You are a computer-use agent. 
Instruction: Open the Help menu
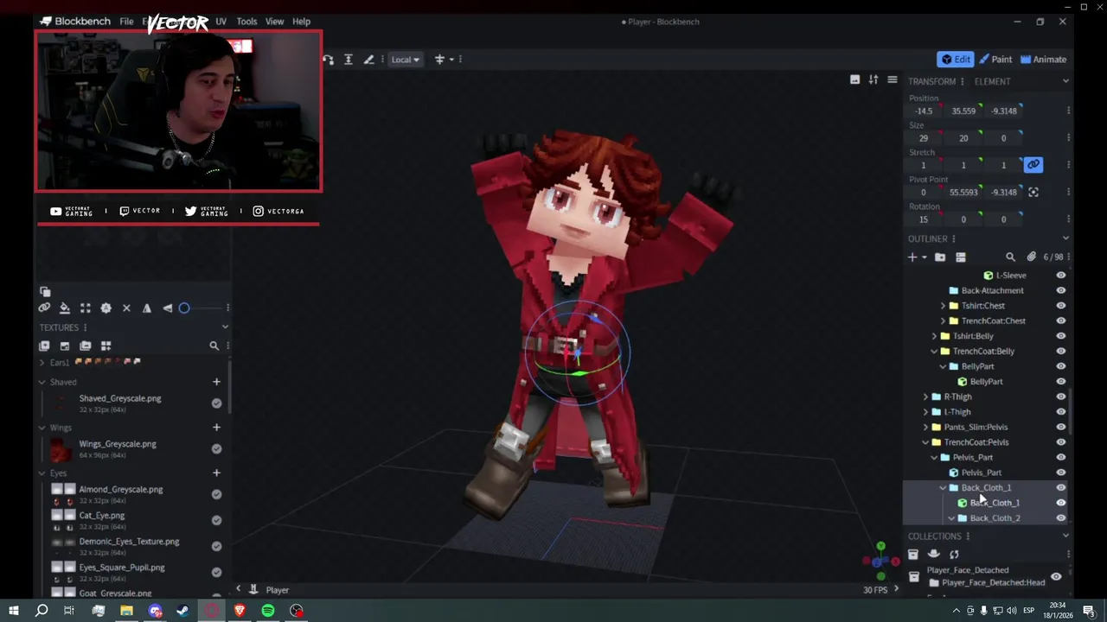coord(301,22)
